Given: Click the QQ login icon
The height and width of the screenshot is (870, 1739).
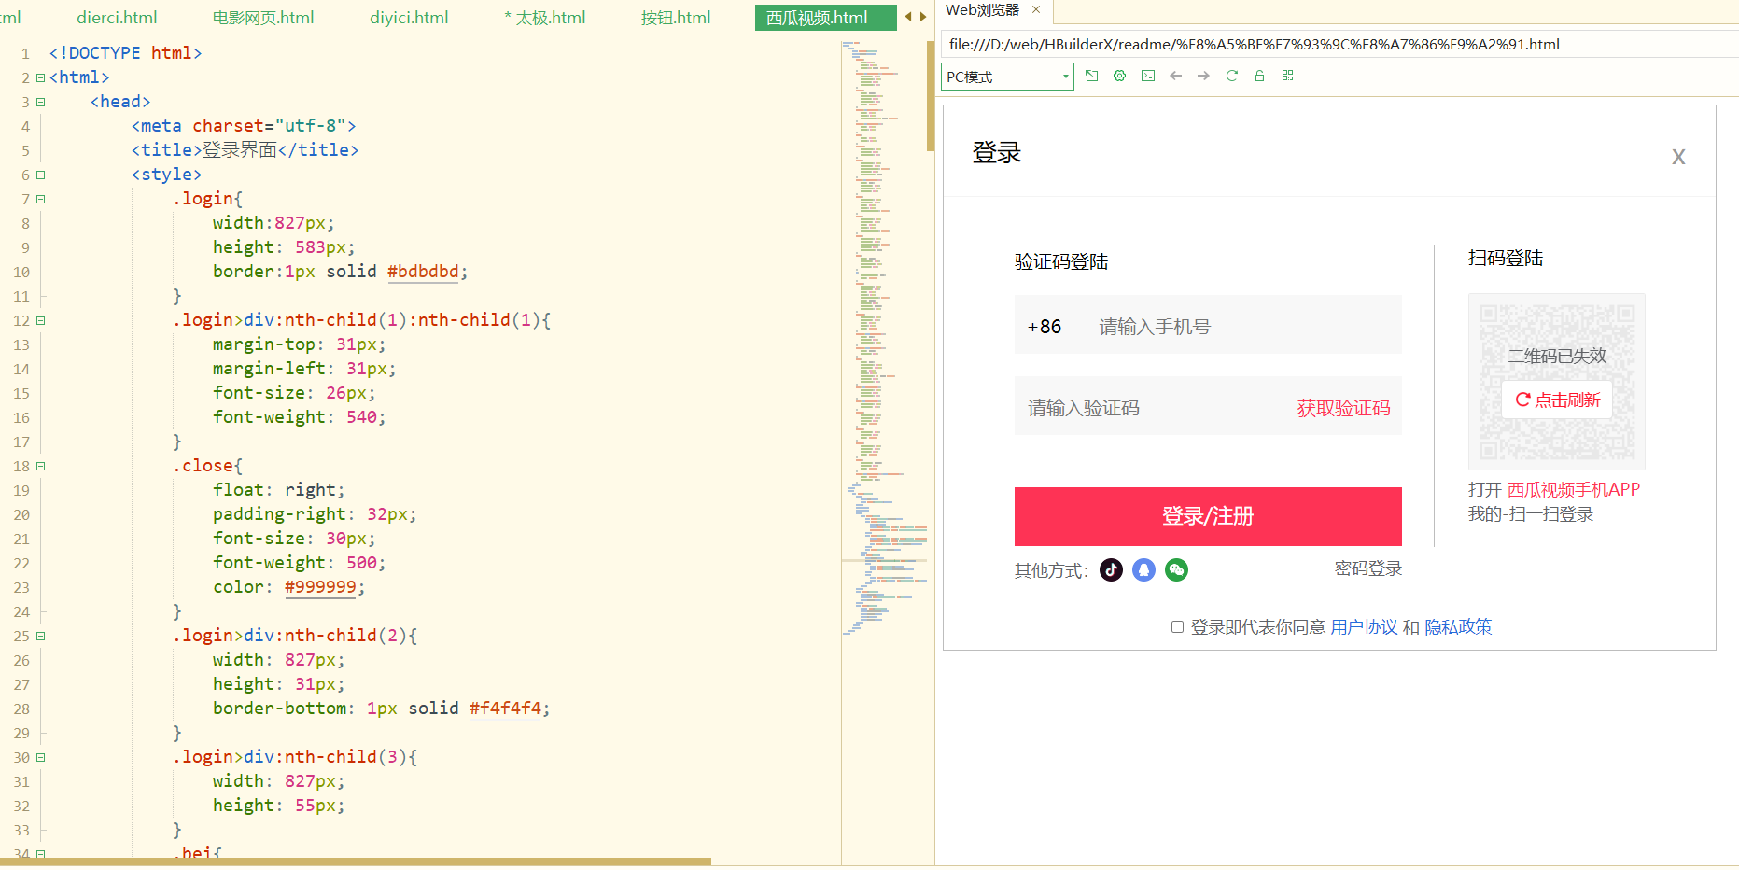Looking at the screenshot, I should [x=1143, y=569].
